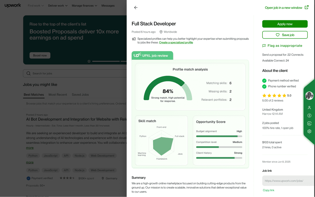This screenshot has width=315, height=197.
Task: Click the Client history progress bar
Action: coord(219,158)
